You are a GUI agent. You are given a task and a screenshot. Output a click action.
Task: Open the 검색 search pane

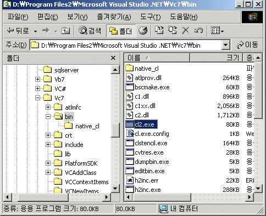[x=90, y=31]
